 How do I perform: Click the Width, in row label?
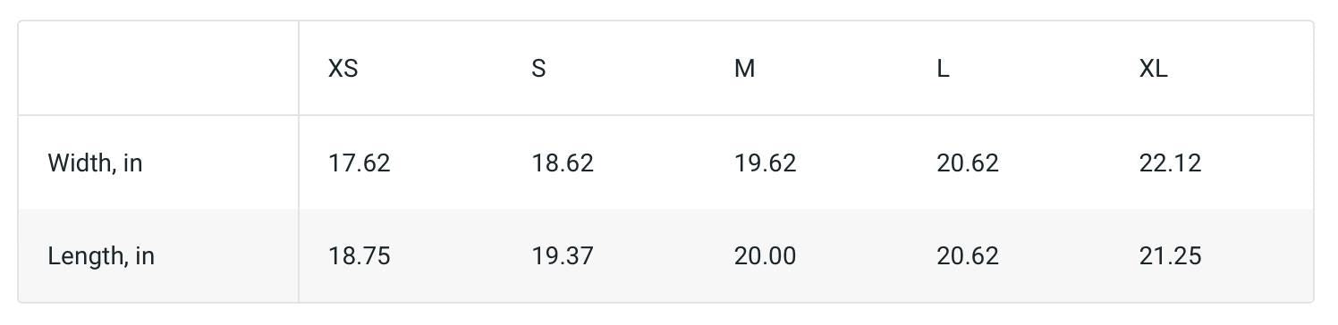95,163
